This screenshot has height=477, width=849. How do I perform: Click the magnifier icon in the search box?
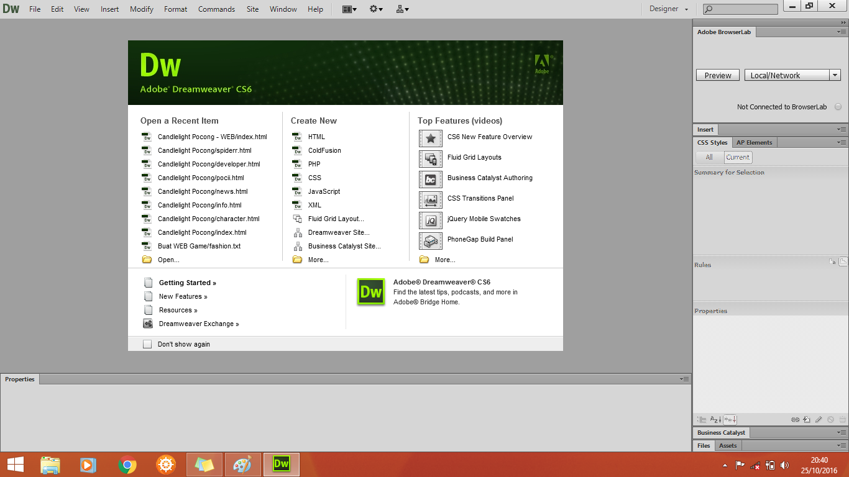click(709, 9)
